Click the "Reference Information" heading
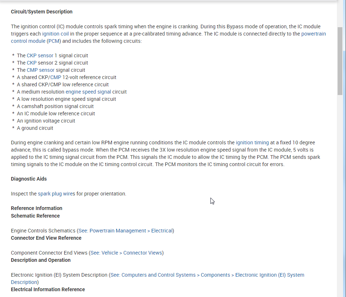Screen dimensions: 346x297 pos(36,208)
